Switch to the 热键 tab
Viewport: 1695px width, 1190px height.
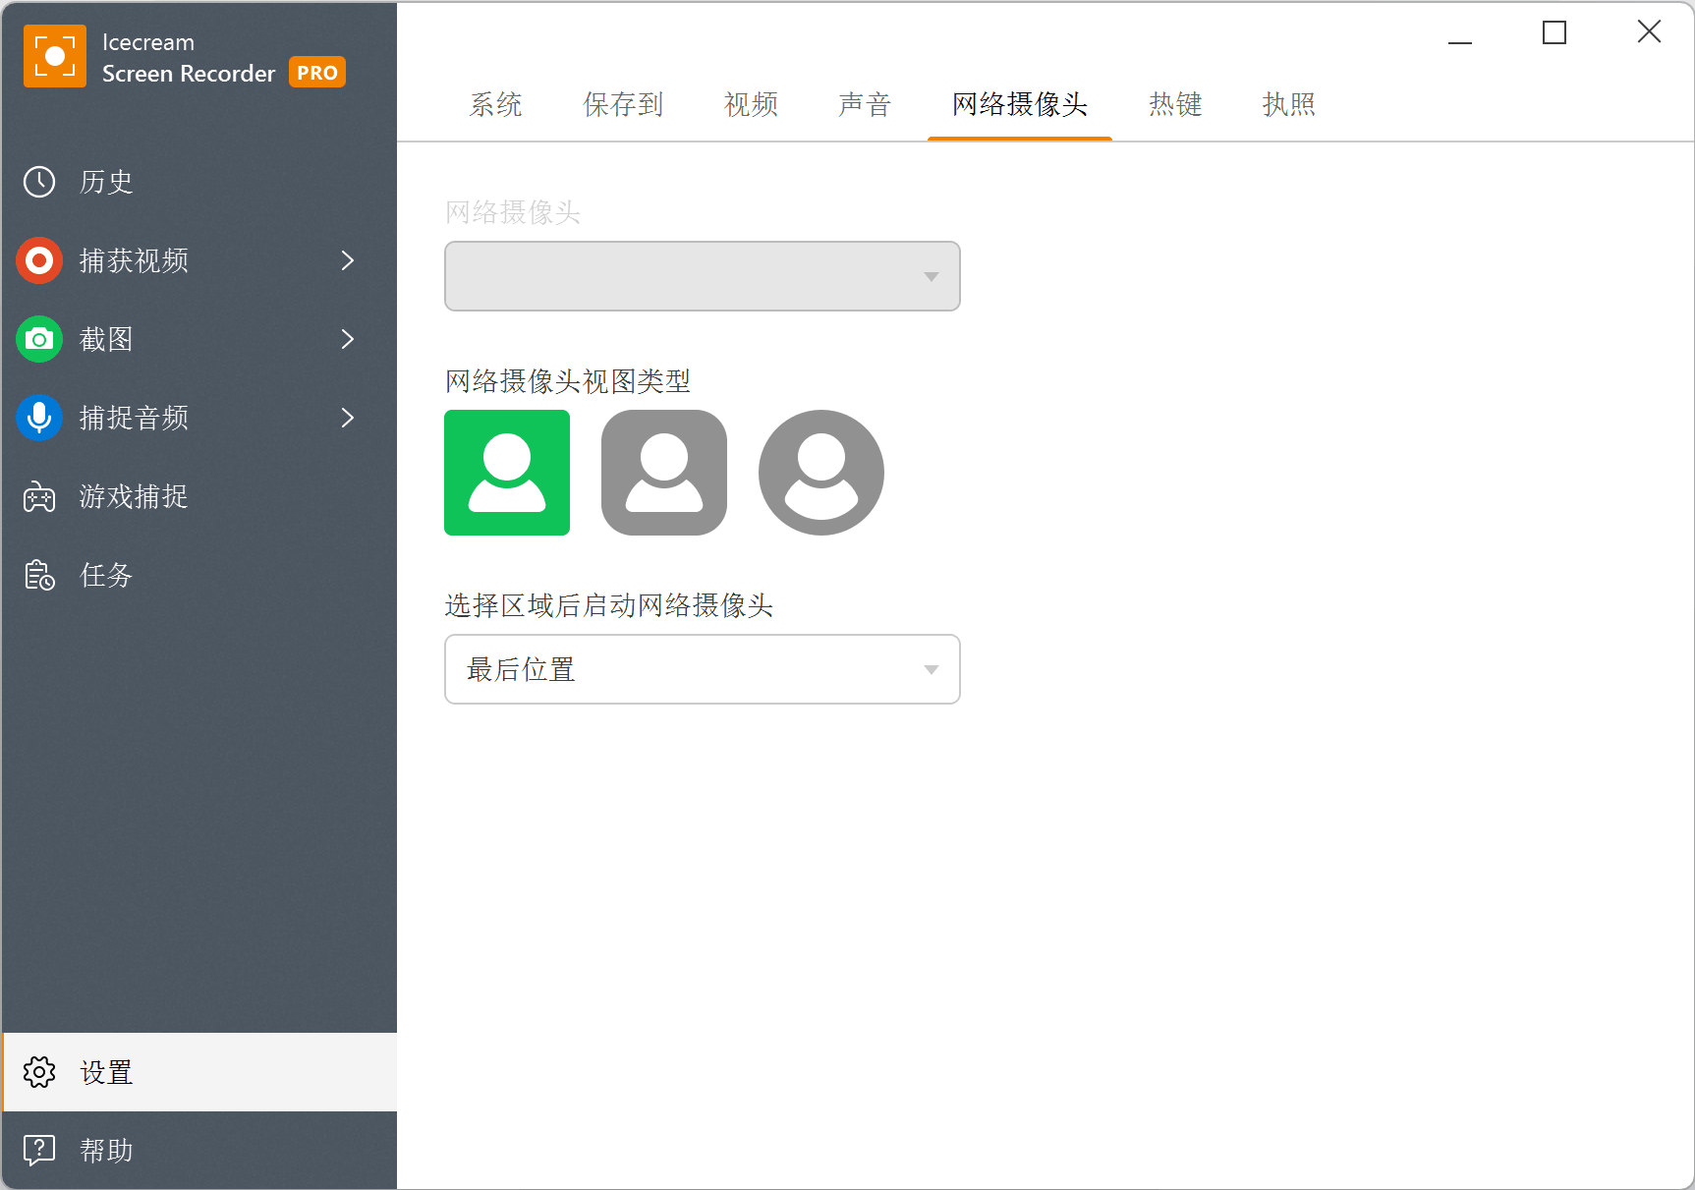click(x=1175, y=104)
